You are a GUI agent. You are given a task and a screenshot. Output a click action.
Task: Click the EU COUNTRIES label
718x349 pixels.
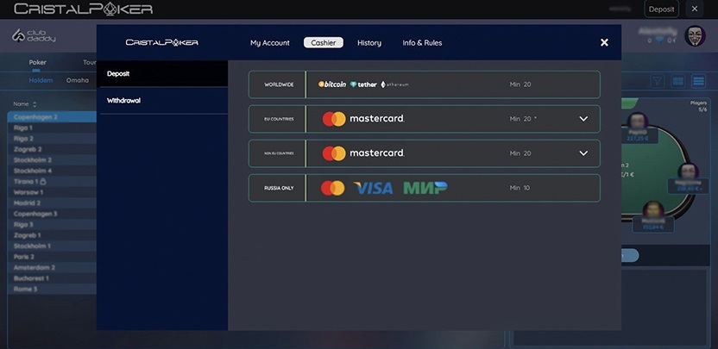point(279,119)
